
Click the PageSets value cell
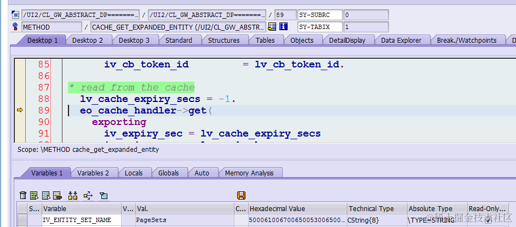point(185,220)
